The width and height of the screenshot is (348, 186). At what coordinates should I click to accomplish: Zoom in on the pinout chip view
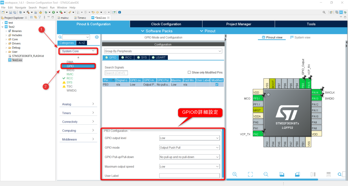pos(235,174)
